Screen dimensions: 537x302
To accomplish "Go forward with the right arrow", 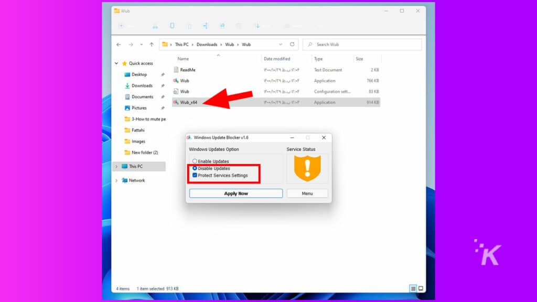I will point(131,45).
